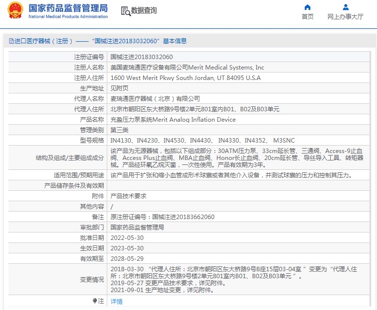Screen dimensions: 377x310
Task: Click approval date 2022-05-30
Action: coord(127,238)
